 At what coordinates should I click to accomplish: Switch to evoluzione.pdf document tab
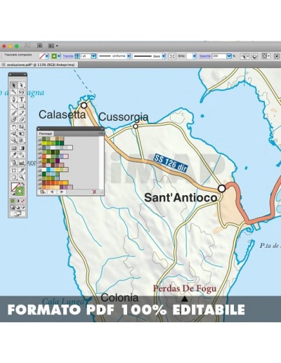click(41, 65)
